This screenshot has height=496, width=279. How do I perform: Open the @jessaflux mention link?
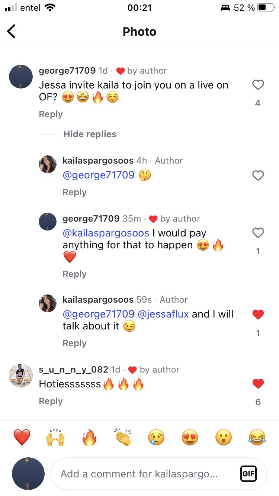[163, 314]
